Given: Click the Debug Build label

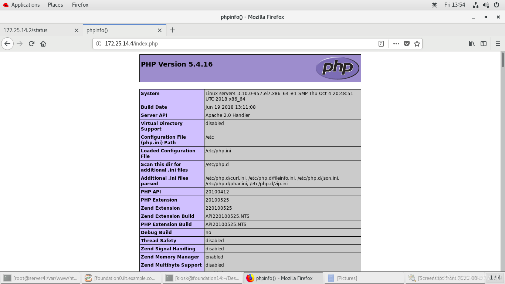Looking at the screenshot, I should 156,233.
